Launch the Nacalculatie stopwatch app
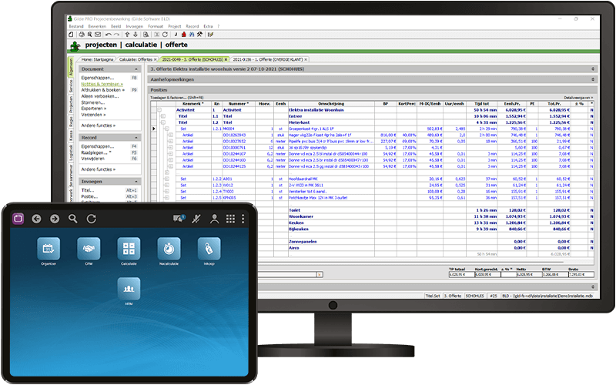 [169, 249]
